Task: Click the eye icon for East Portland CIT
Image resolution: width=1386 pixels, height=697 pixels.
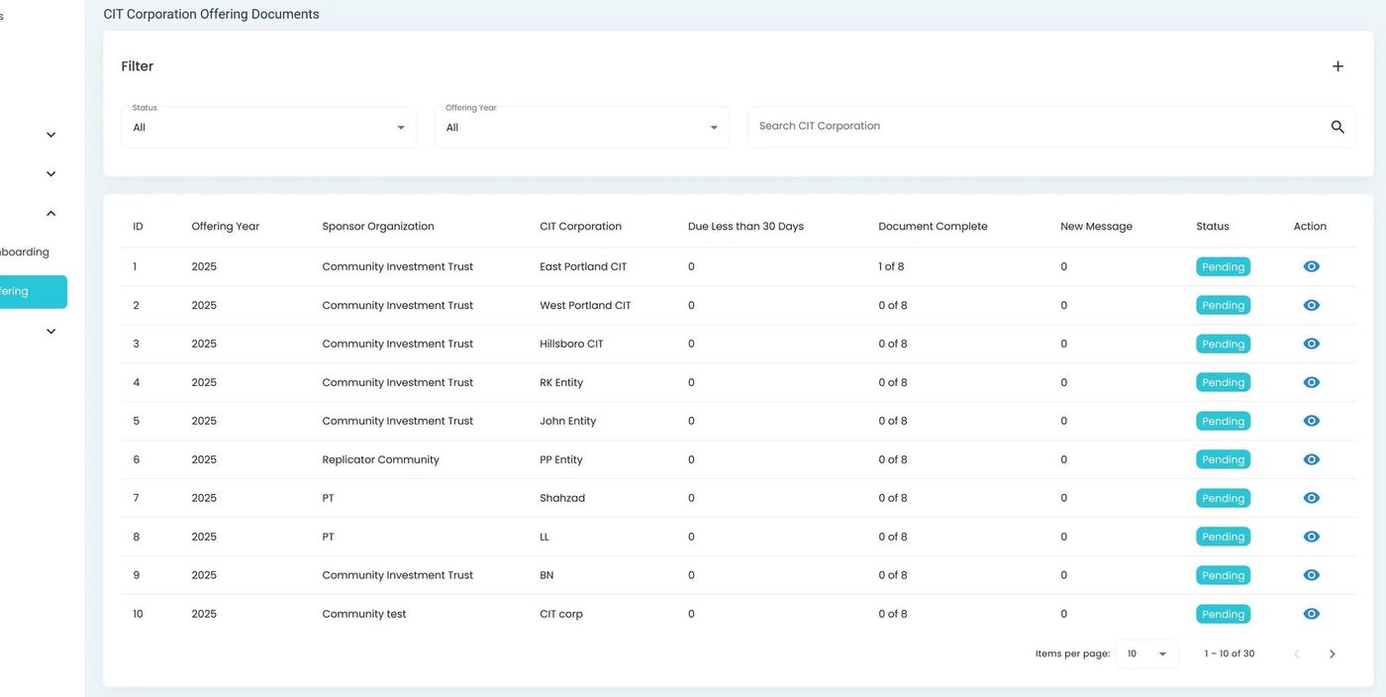Action: pyautogui.click(x=1311, y=267)
